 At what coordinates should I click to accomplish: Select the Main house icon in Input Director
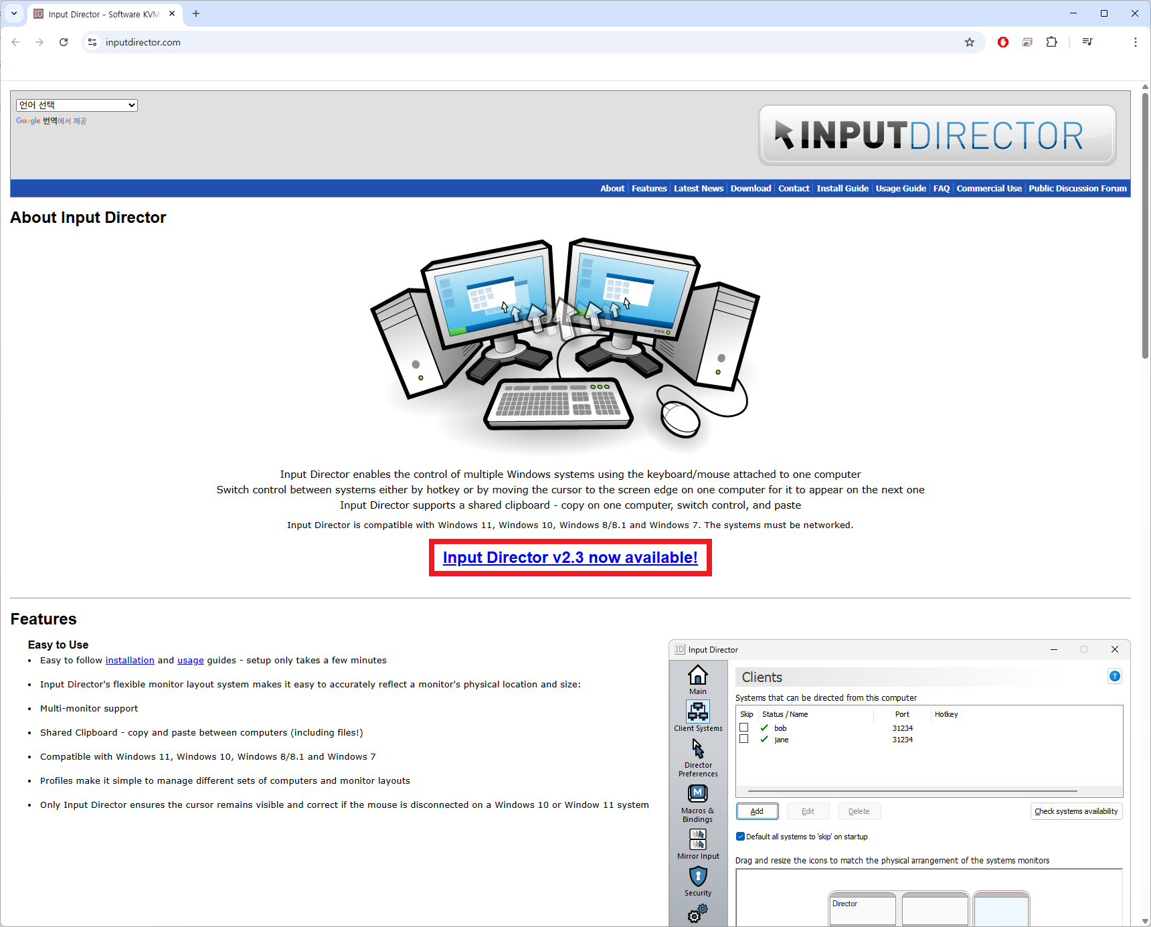click(x=698, y=679)
